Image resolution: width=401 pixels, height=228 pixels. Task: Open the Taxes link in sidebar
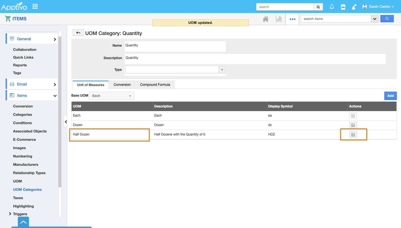pos(18,198)
